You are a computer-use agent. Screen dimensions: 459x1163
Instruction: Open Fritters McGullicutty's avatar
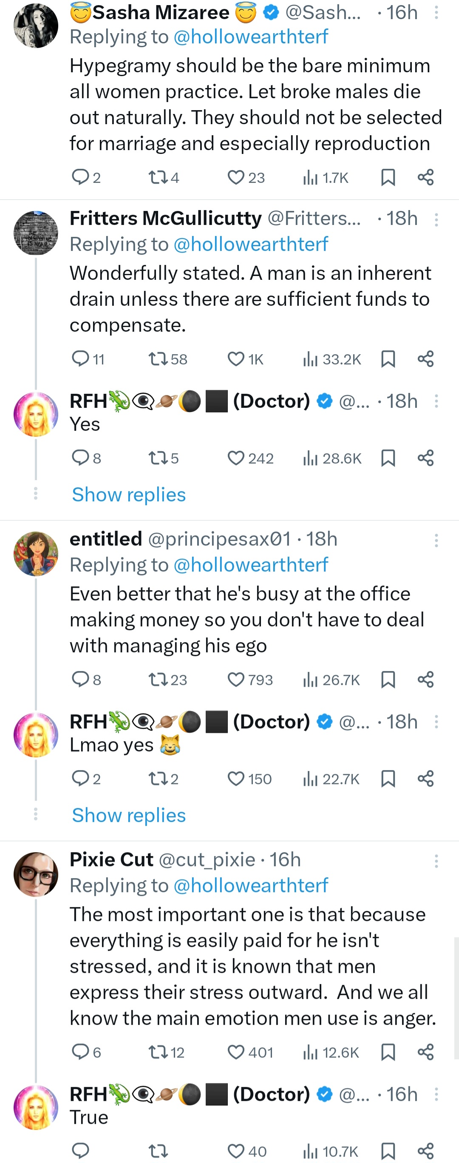click(x=36, y=233)
